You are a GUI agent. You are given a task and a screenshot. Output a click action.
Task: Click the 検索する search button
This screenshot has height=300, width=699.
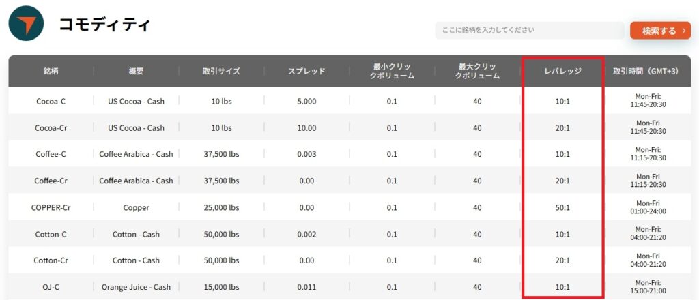[x=659, y=31]
